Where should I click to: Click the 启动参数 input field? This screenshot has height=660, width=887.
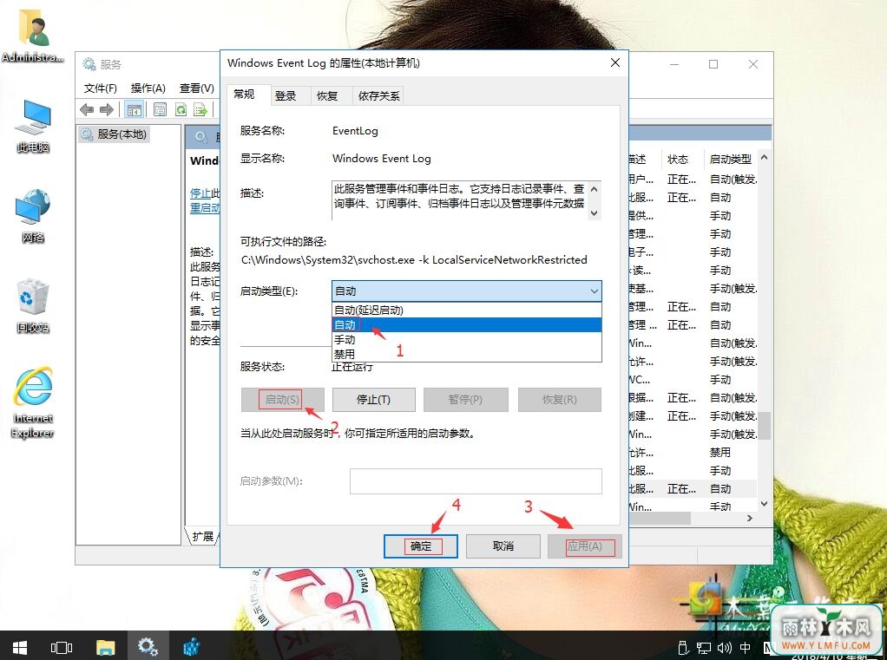(x=476, y=481)
